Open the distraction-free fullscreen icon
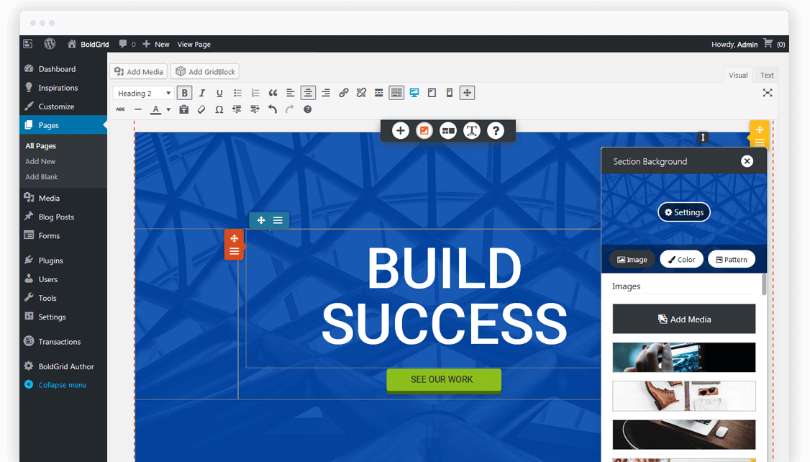The height and width of the screenshot is (462, 810). pos(768,93)
